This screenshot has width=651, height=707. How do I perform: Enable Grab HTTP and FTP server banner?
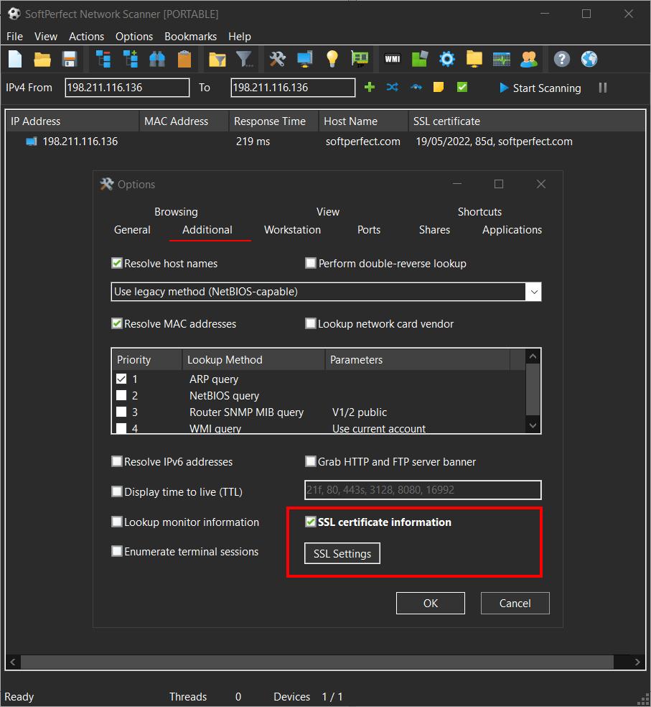coord(311,462)
